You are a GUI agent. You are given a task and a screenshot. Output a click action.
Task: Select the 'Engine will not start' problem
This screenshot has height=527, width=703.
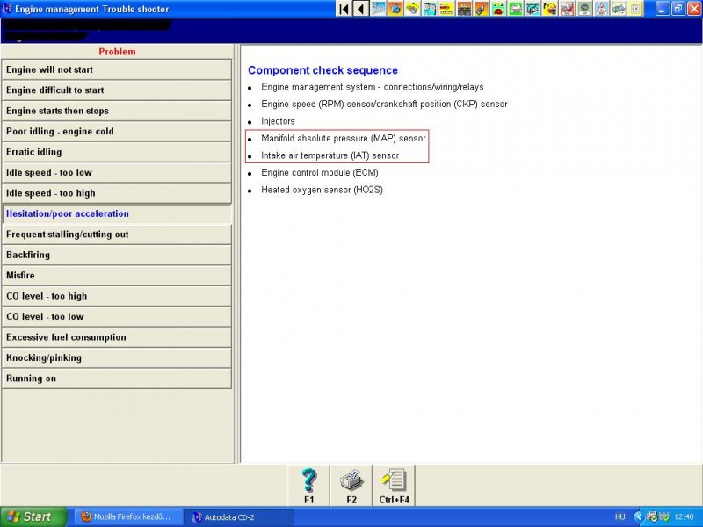pyautogui.click(x=117, y=70)
